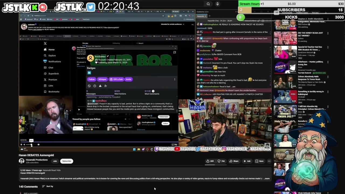
Task: Click the Windows Start icon in embedded taskbar
Action: click(x=134, y=149)
